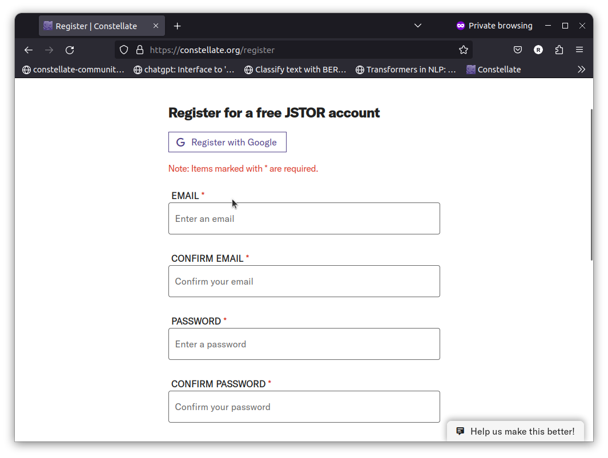Focus the Enter an email field
This screenshot has height=458, width=608.
click(304, 218)
